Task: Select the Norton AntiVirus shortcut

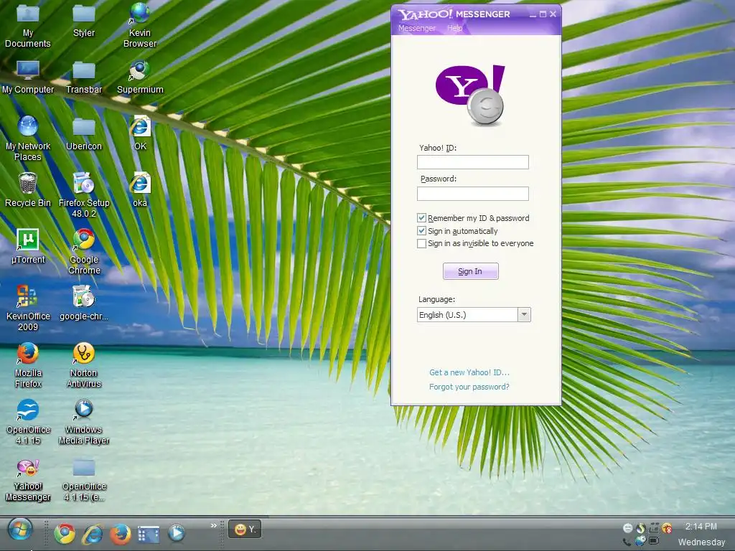Action: click(x=84, y=365)
